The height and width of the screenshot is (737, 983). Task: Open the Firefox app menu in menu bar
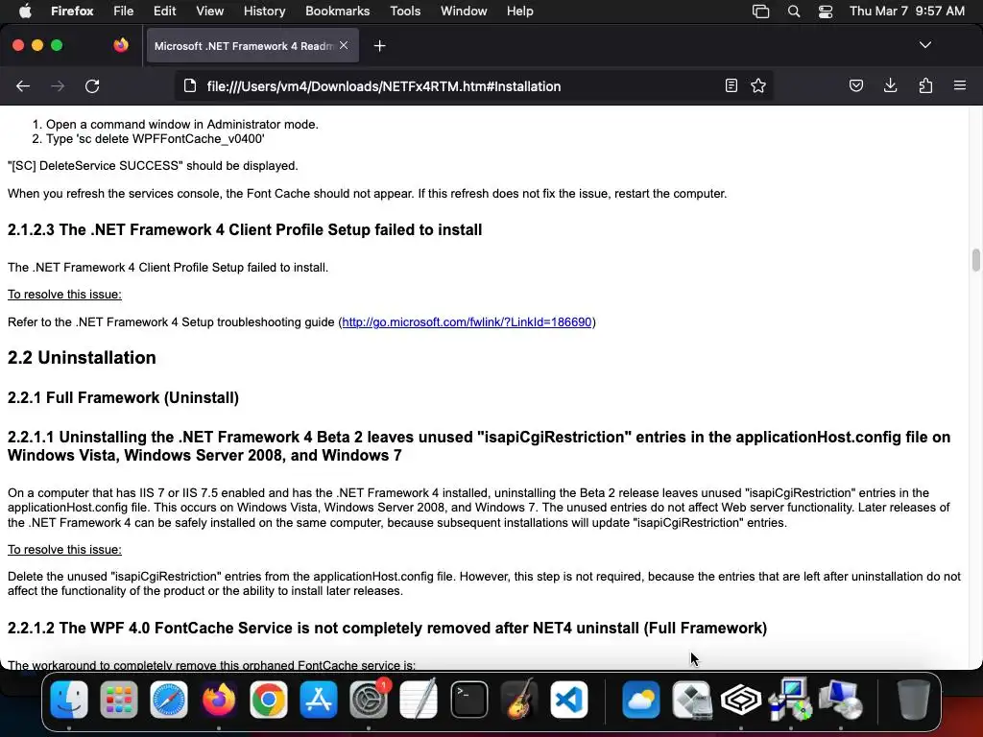click(72, 12)
